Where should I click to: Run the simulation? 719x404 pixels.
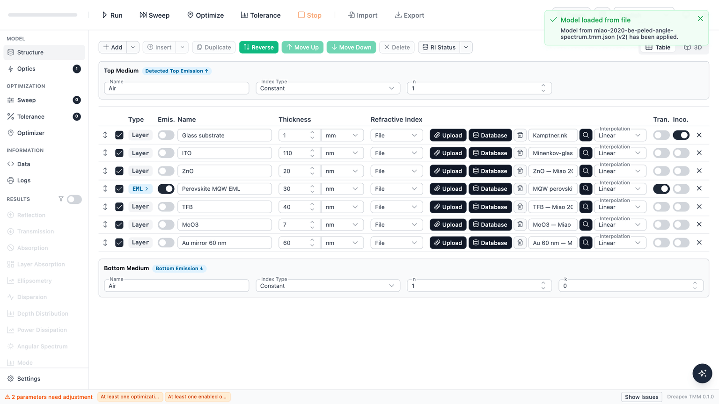pyautogui.click(x=112, y=15)
